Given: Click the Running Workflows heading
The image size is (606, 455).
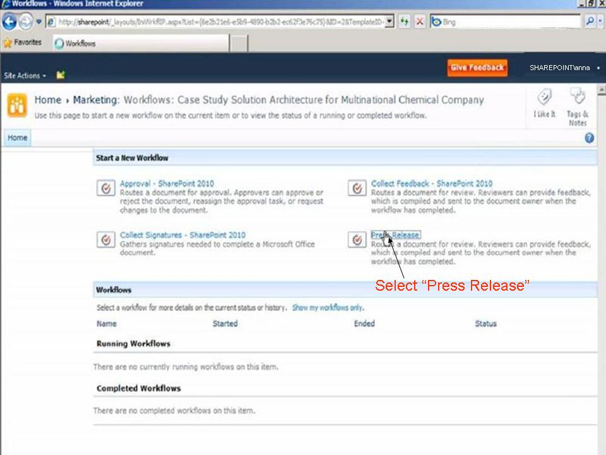Looking at the screenshot, I should tap(133, 344).
